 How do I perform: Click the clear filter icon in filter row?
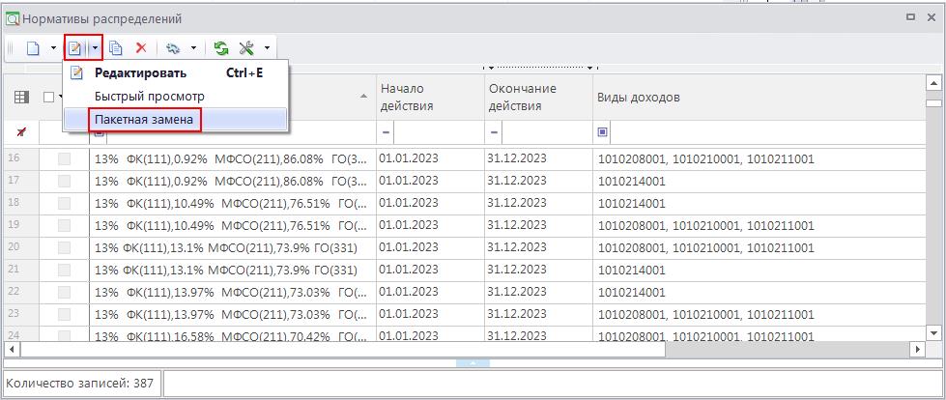point(21,132)
